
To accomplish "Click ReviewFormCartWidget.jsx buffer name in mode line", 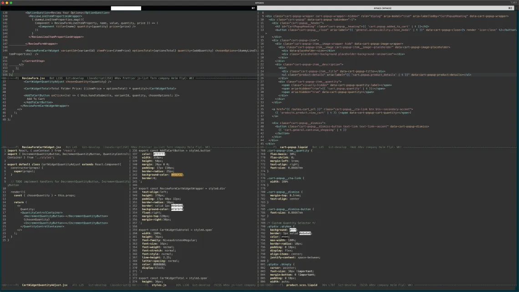I will 41,147.
